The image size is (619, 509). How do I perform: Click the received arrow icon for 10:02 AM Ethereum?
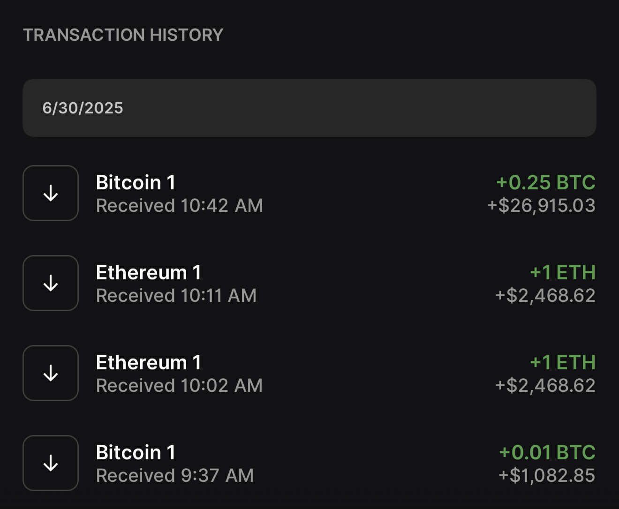tap(51, 373)
